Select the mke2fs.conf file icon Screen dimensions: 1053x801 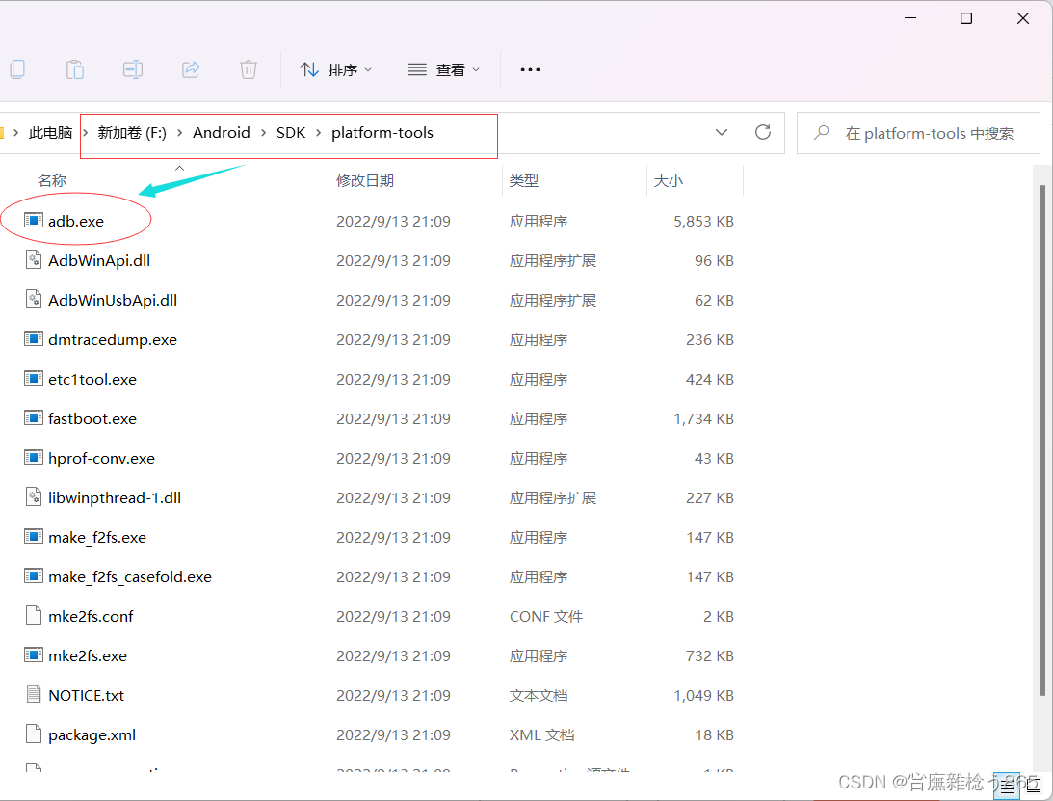tap(34, 616)
